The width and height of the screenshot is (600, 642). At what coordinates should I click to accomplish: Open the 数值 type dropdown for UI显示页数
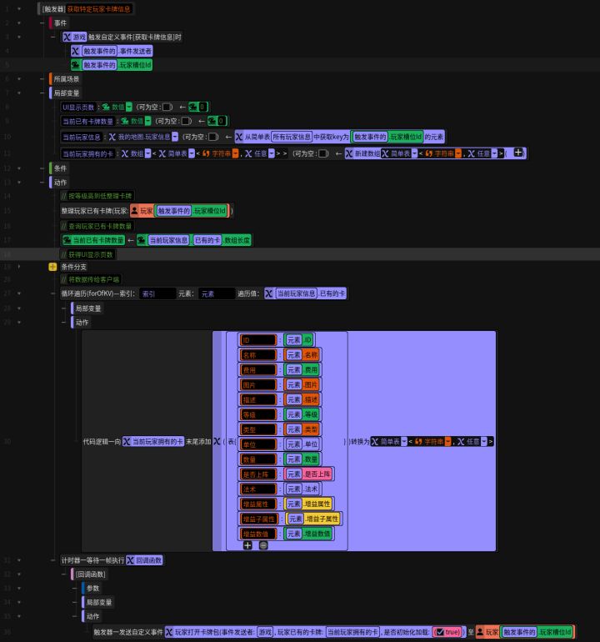coord(129,108)
